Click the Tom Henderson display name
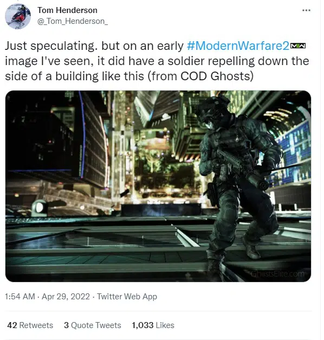 coord(67,10)
